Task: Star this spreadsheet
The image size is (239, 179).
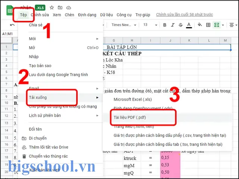Action: click(52, 7)
